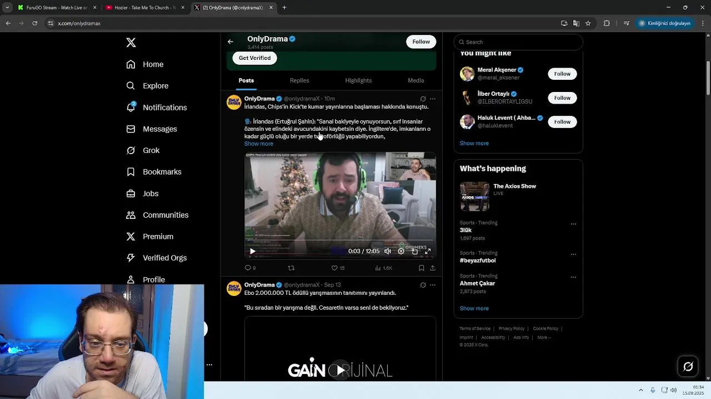Play the İrlandas video
The width and height of the screenshot is (711, 399).
pyautogui.click(x=253, y=252)
